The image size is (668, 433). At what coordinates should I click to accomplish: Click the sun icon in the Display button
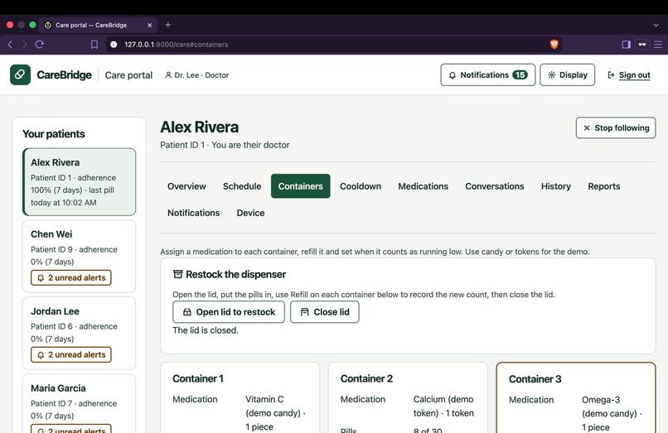pos(551,75)
